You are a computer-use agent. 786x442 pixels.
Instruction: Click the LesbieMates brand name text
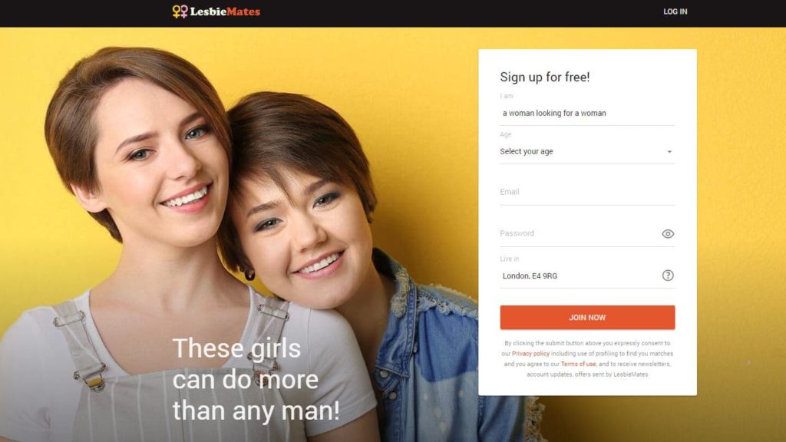click(225, 12)
